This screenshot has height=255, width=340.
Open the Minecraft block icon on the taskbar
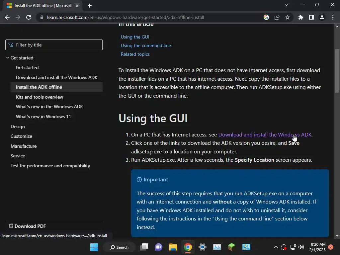pyautogui.click(x=231, y=247)
